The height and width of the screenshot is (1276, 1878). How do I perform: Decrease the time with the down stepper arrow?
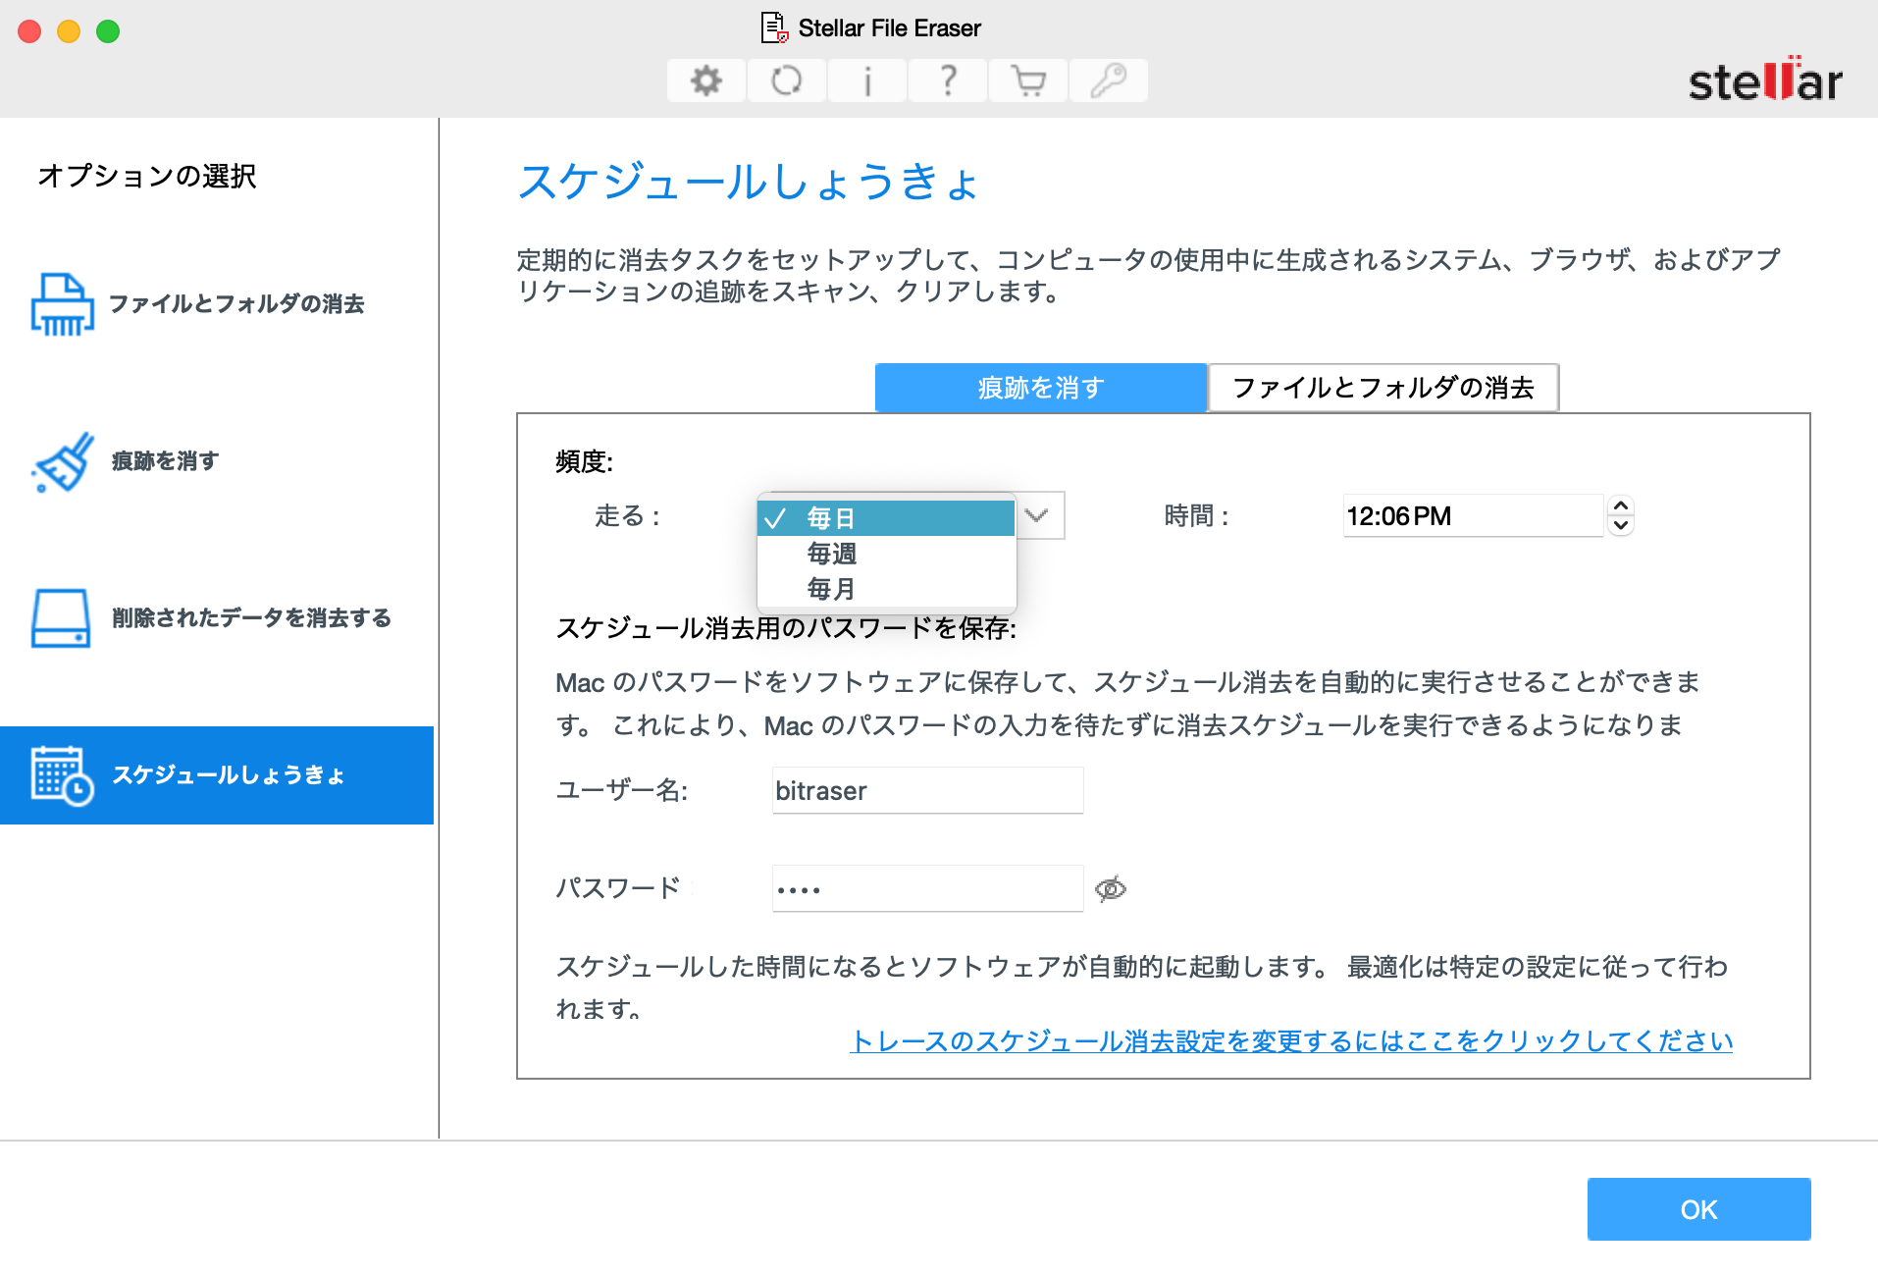tap(1621, 525)
